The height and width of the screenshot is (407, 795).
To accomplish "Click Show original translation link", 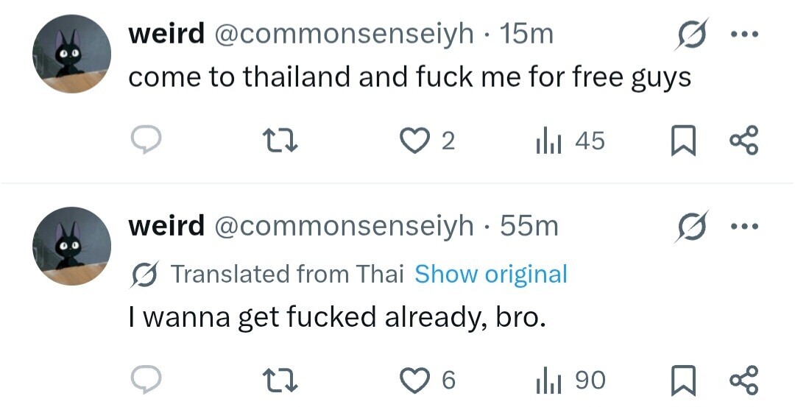I will [x=491, y=274].
